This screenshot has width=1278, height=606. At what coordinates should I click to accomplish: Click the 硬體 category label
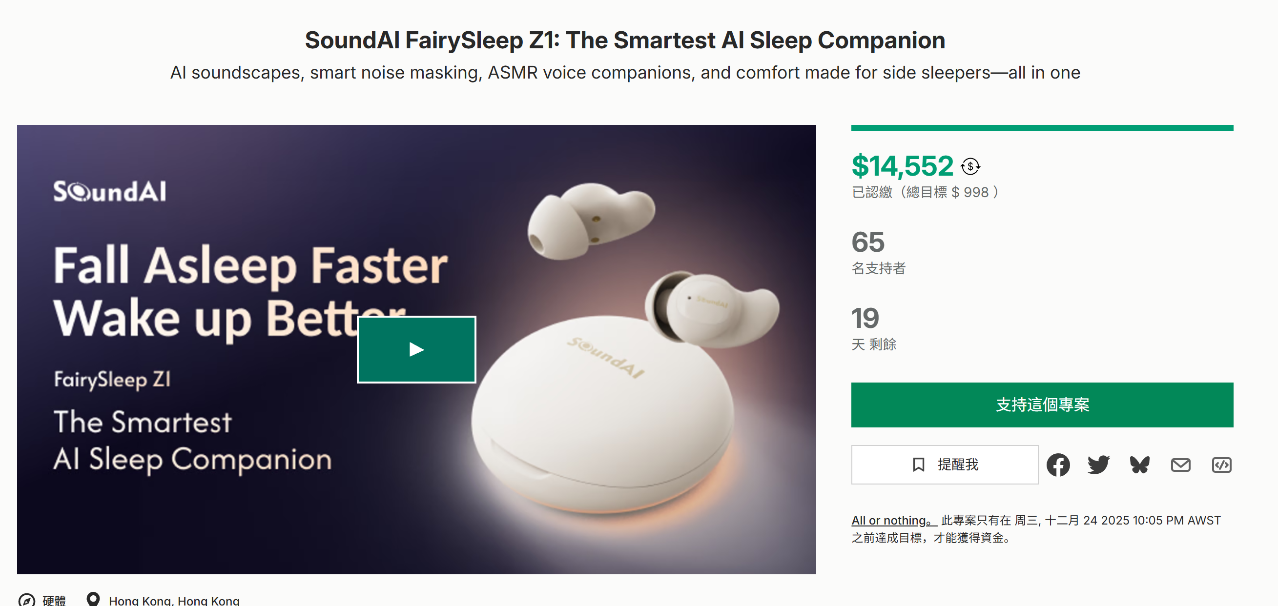(55, 600)
